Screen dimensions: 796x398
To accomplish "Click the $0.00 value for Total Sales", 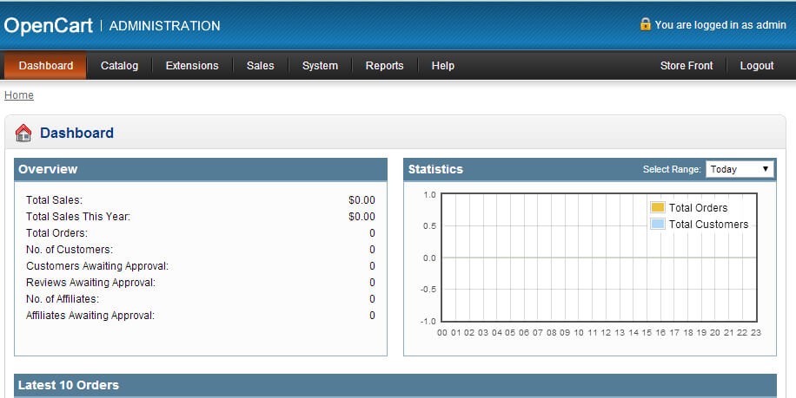I will click(362, 200).
